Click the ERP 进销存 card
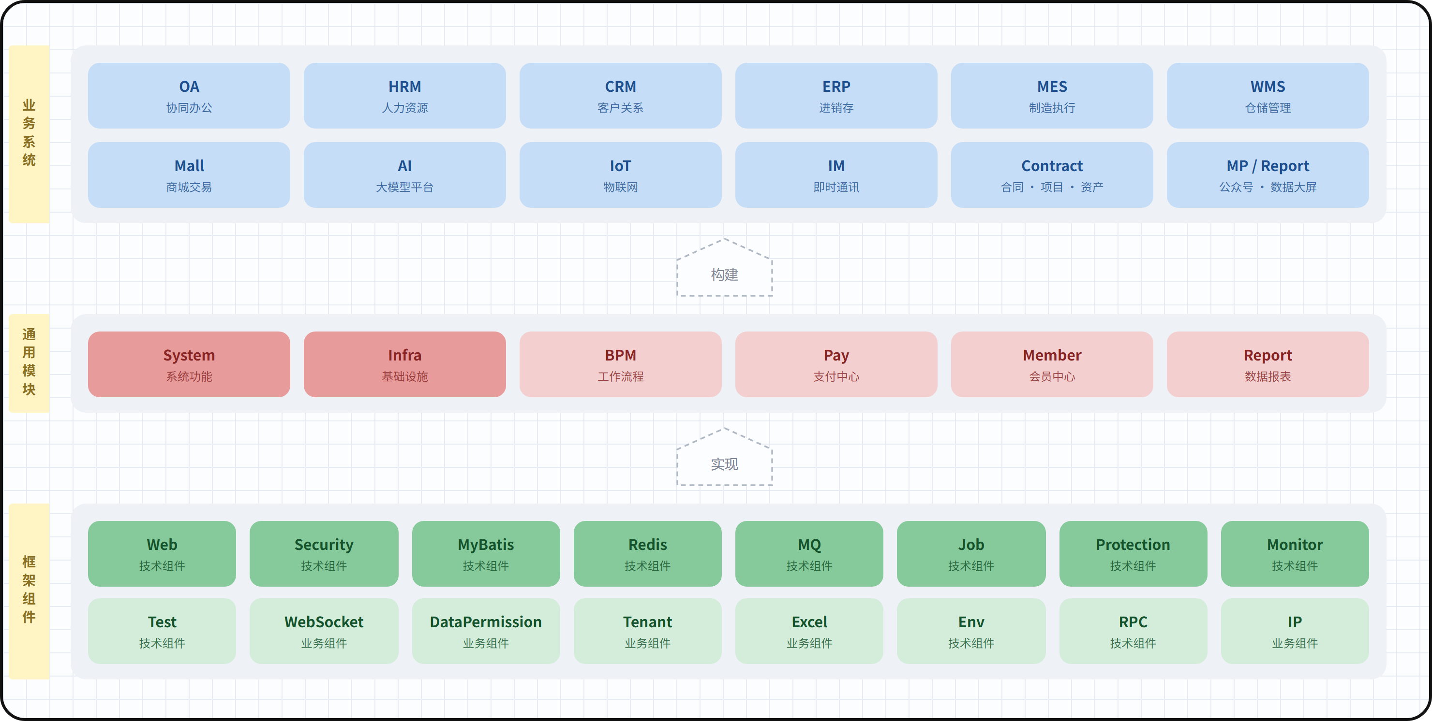1432x721 pixels. point(836,96)
